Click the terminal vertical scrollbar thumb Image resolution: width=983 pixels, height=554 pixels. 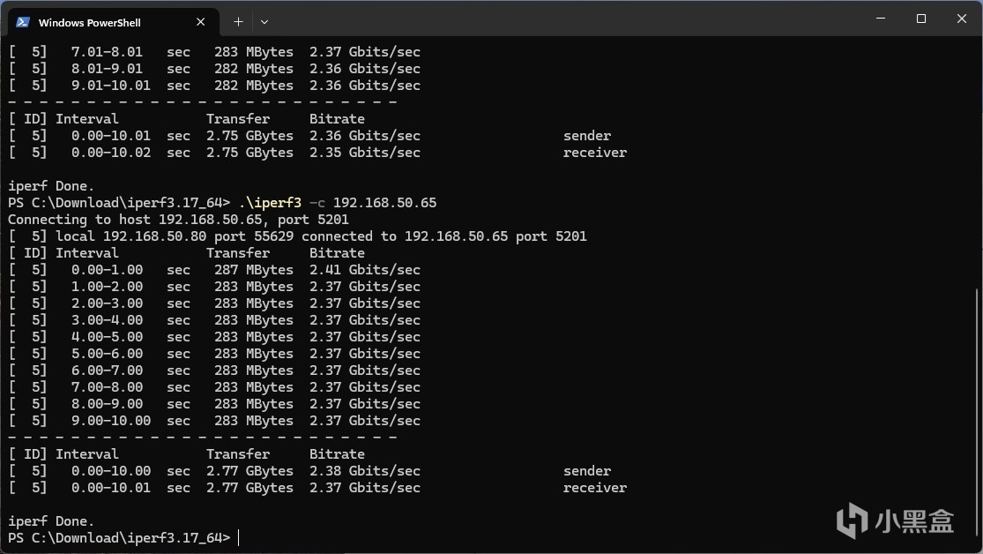pyautogui.click(x=976, y=415)
